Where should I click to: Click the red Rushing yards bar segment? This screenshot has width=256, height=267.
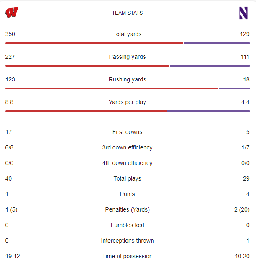[x=111, y=88]
